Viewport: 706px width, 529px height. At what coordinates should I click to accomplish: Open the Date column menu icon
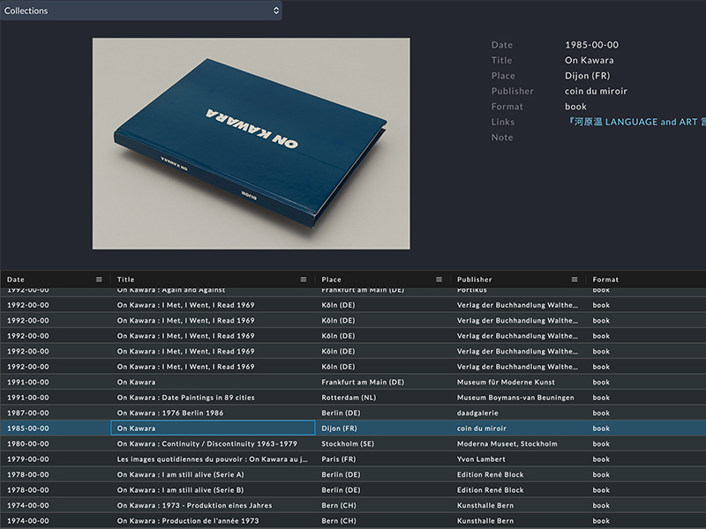point(99,279)
